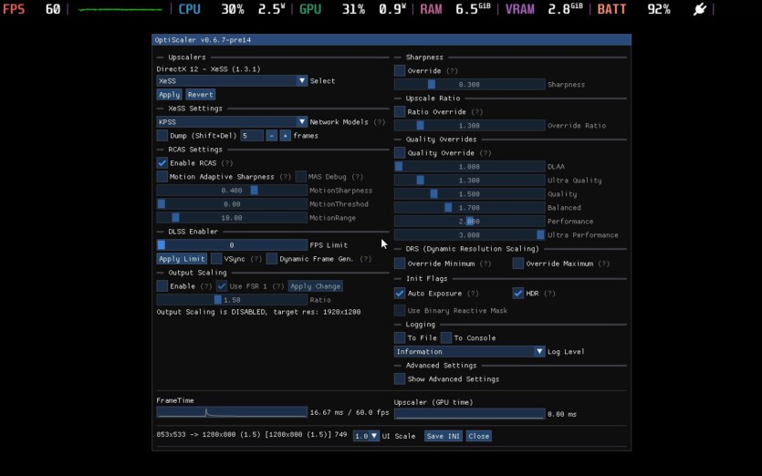Open the Override Maximum help (?) marker
The height and width of the screenshot is (476, 762).
point(603,264)
